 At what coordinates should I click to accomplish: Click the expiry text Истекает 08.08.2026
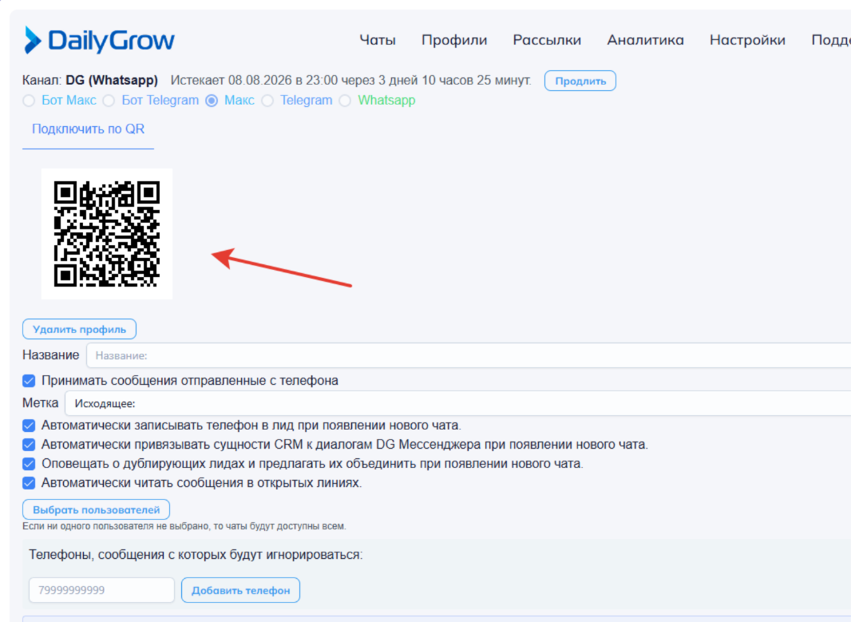click(x=350, y=81)
